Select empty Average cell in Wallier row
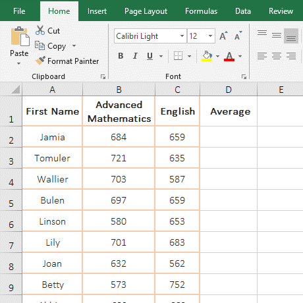Screen dimensions: 303x303 (229, 179)
